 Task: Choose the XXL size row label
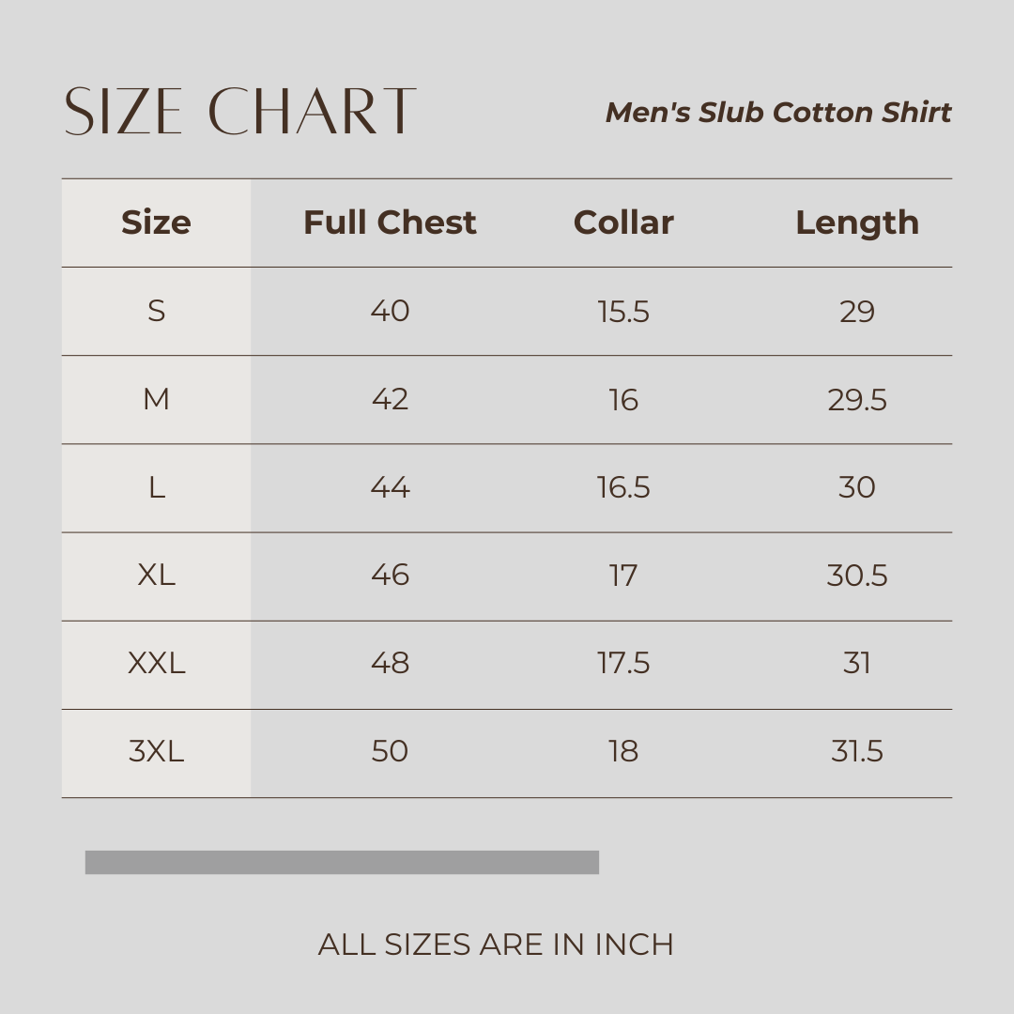pos(156,663)
